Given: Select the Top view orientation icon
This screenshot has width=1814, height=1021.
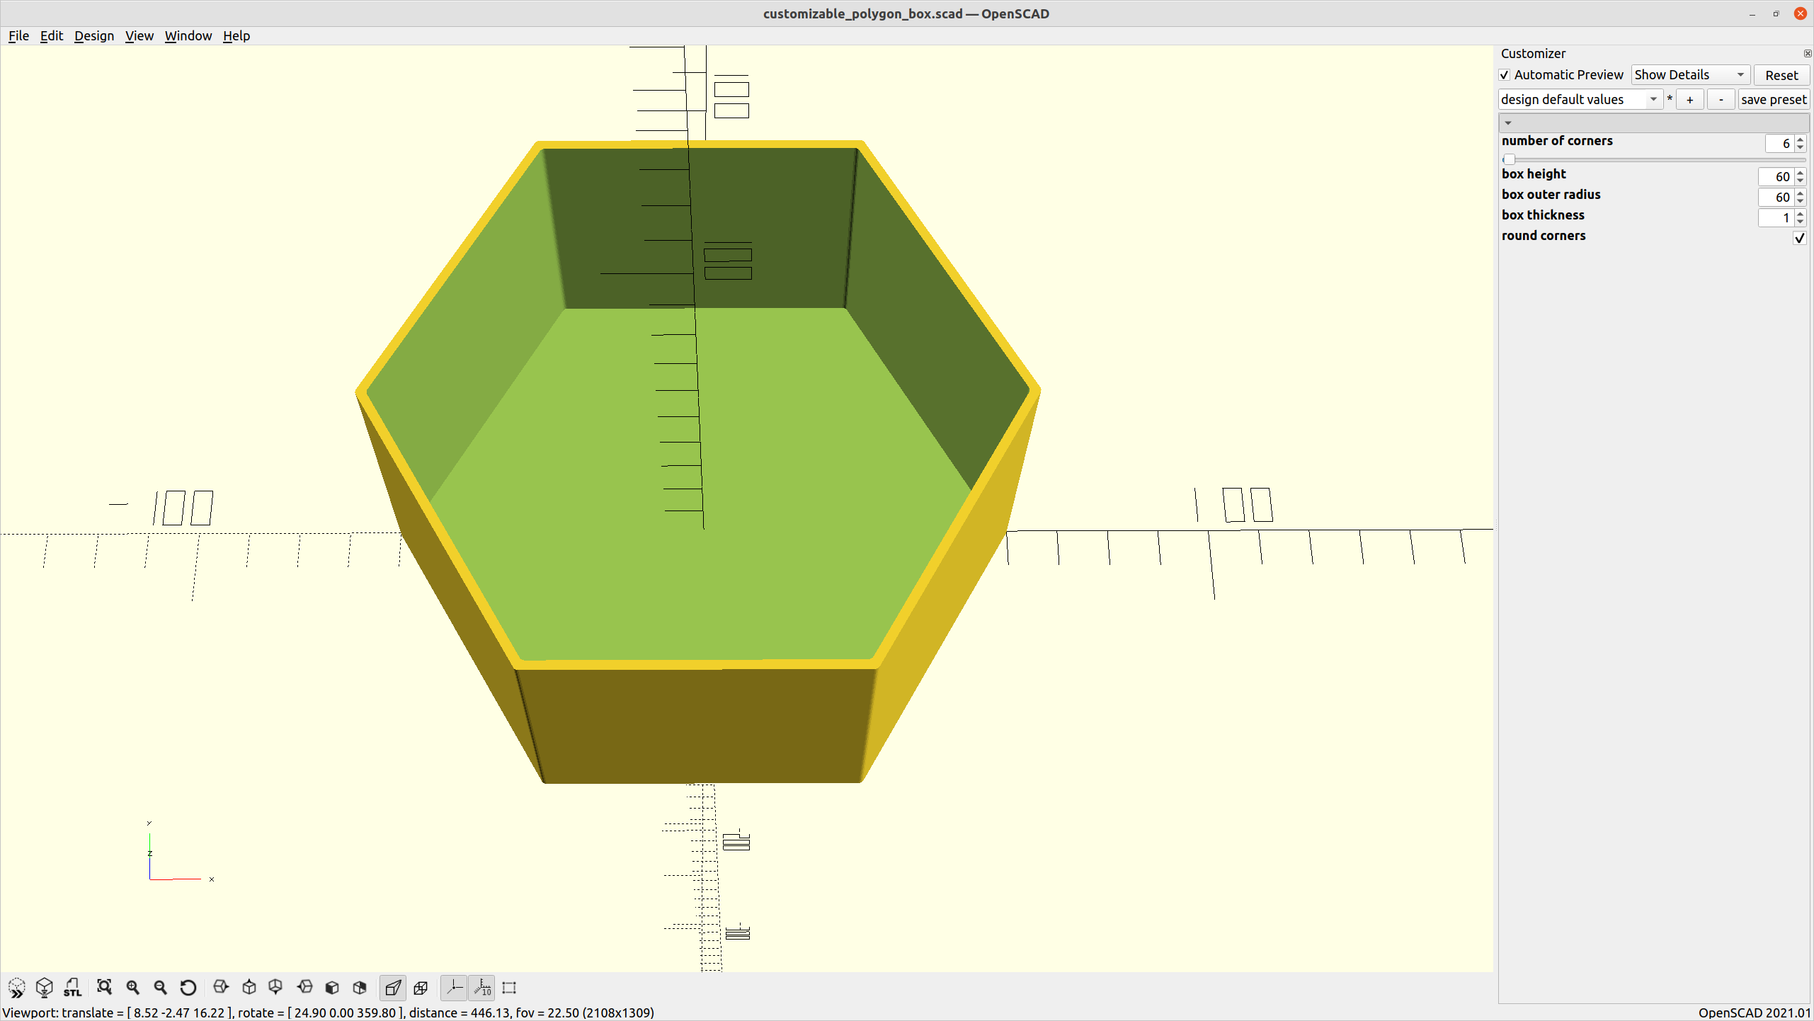Looking at the screenshot, I should 248,987.
